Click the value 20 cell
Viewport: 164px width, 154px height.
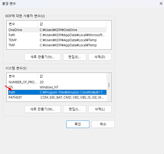point(42,82)
